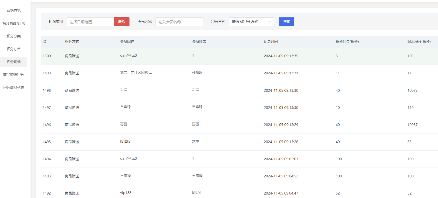Click the 记录时间 column header
438x198 pixels.
271,41
